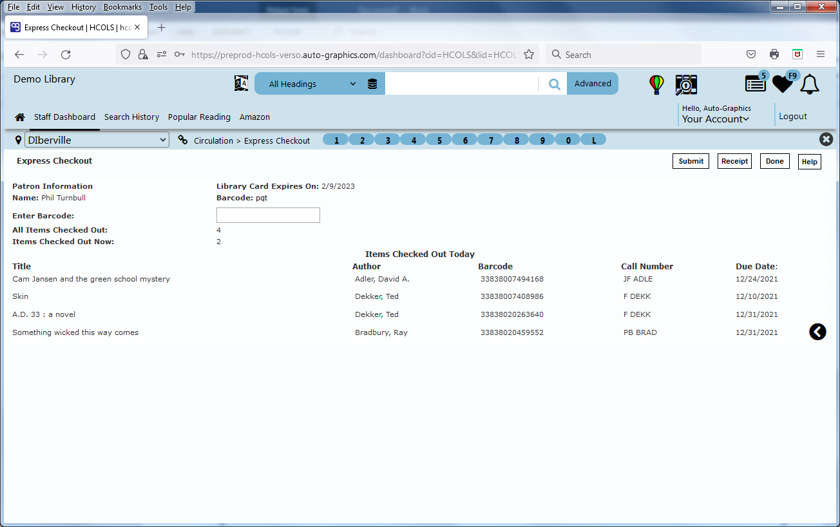840x527 pixels.
Task: Open the notifications bell icon
Action: (x=810, y=84)
